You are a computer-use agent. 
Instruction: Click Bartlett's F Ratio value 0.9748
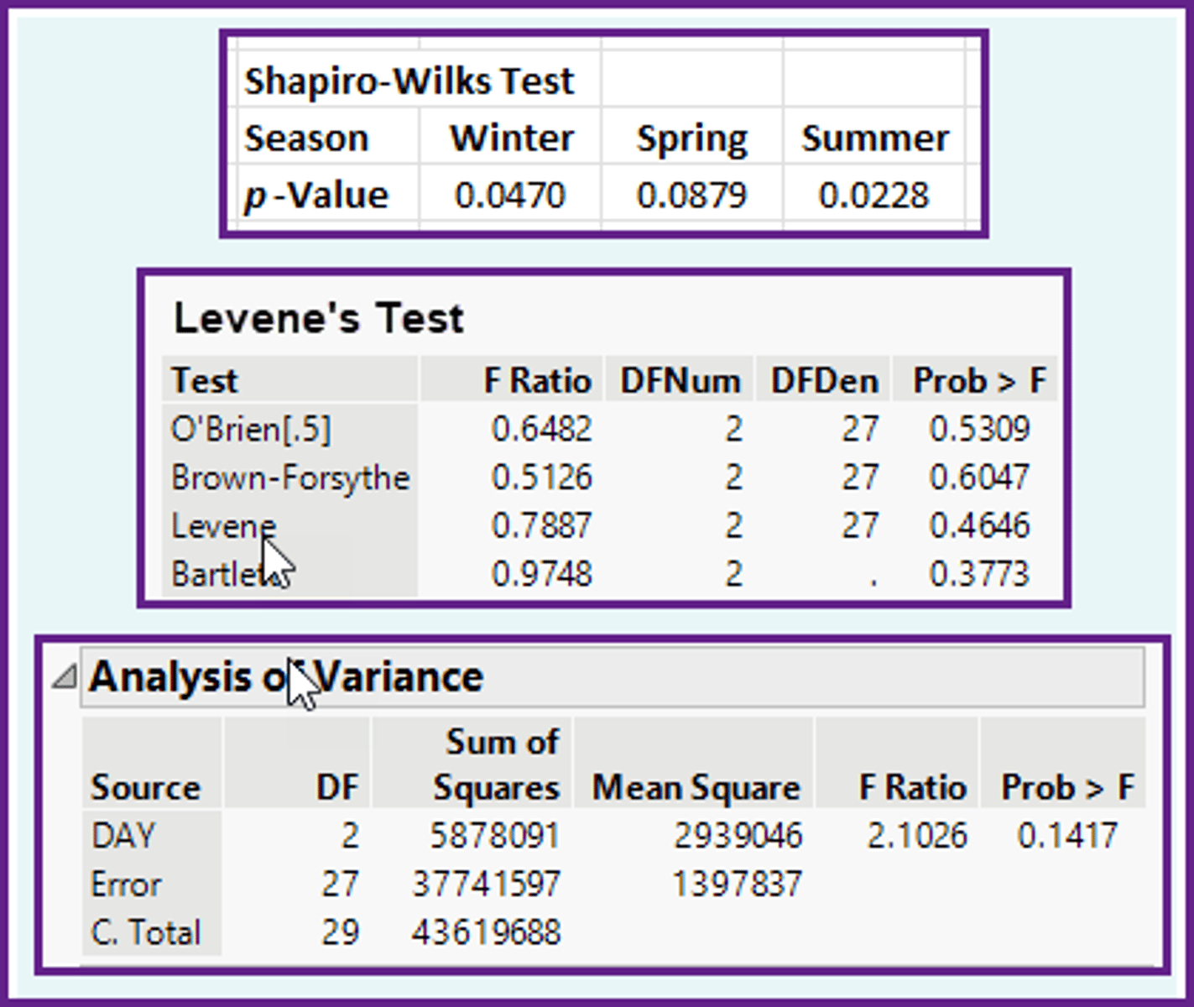click(x=542, y=574)
